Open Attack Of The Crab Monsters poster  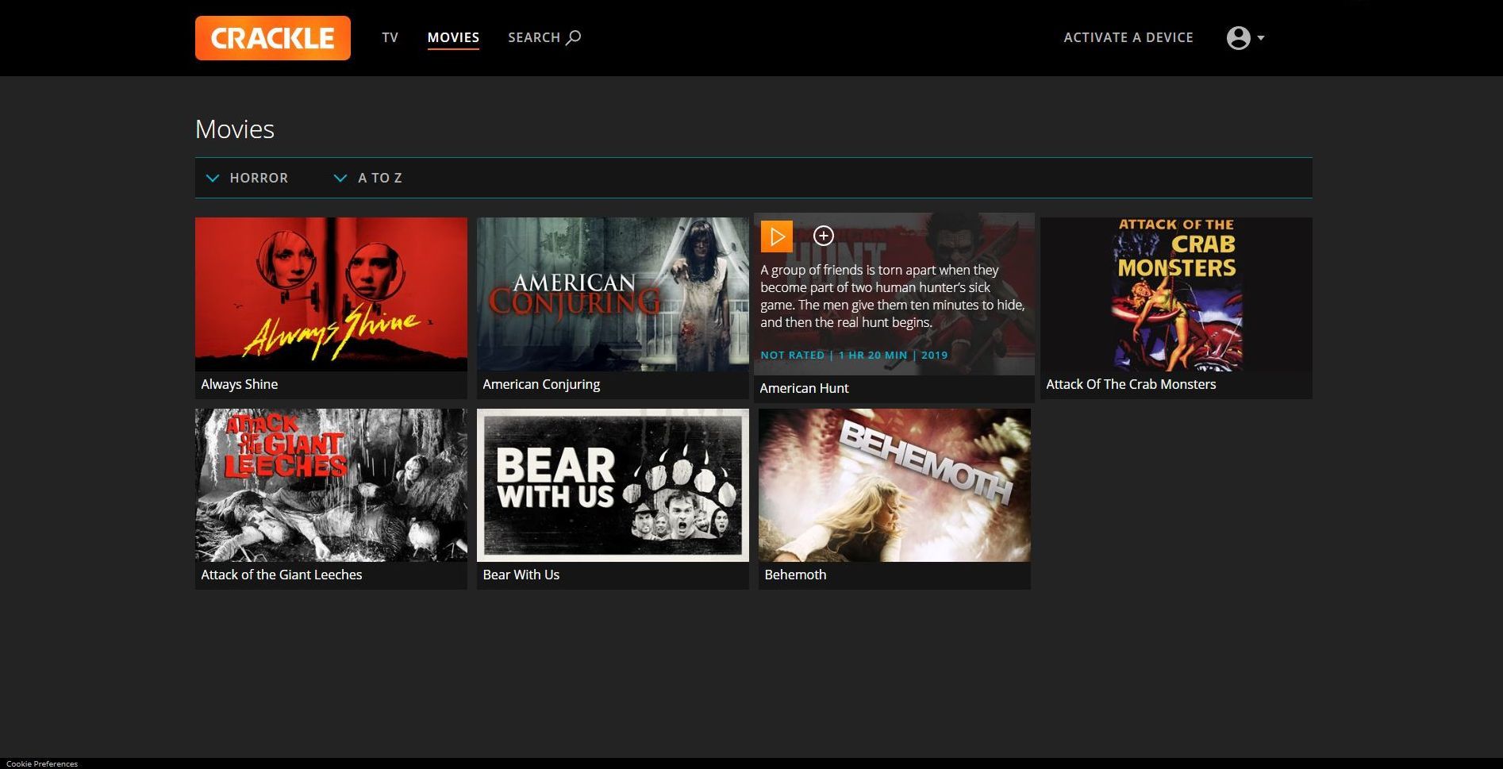point(1176,294)
